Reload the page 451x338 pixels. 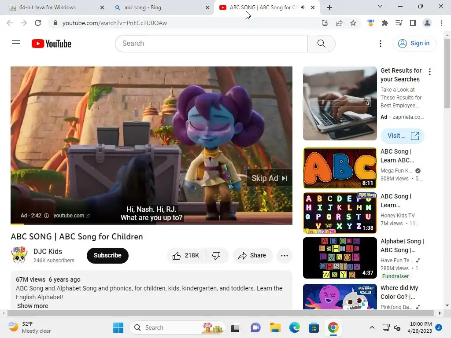(x=38, y=23)
